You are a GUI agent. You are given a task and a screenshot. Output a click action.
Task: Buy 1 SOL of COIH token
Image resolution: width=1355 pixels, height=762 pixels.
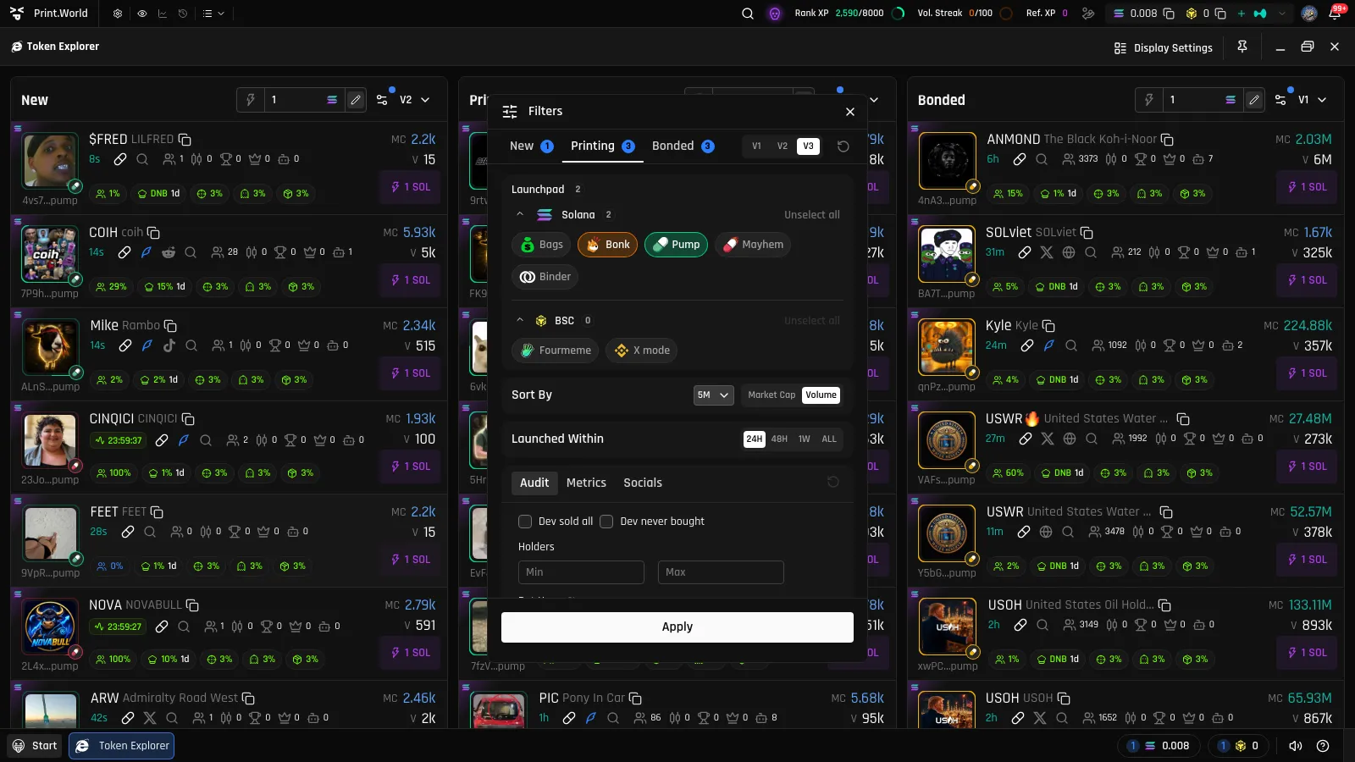(x=411, y=280)
